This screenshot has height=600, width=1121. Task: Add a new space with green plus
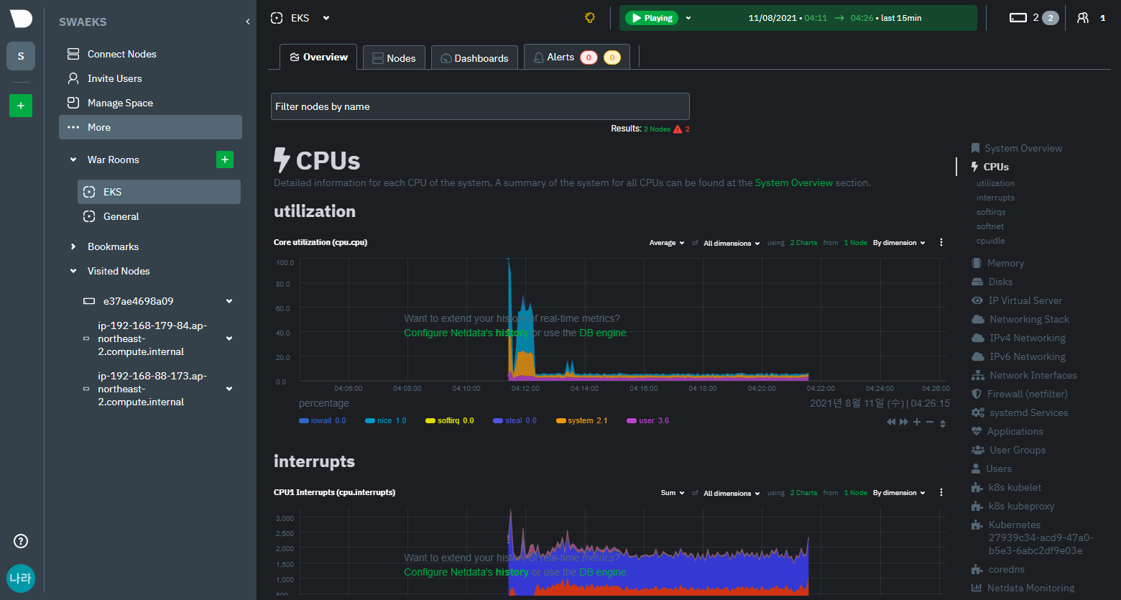point(21,106)
